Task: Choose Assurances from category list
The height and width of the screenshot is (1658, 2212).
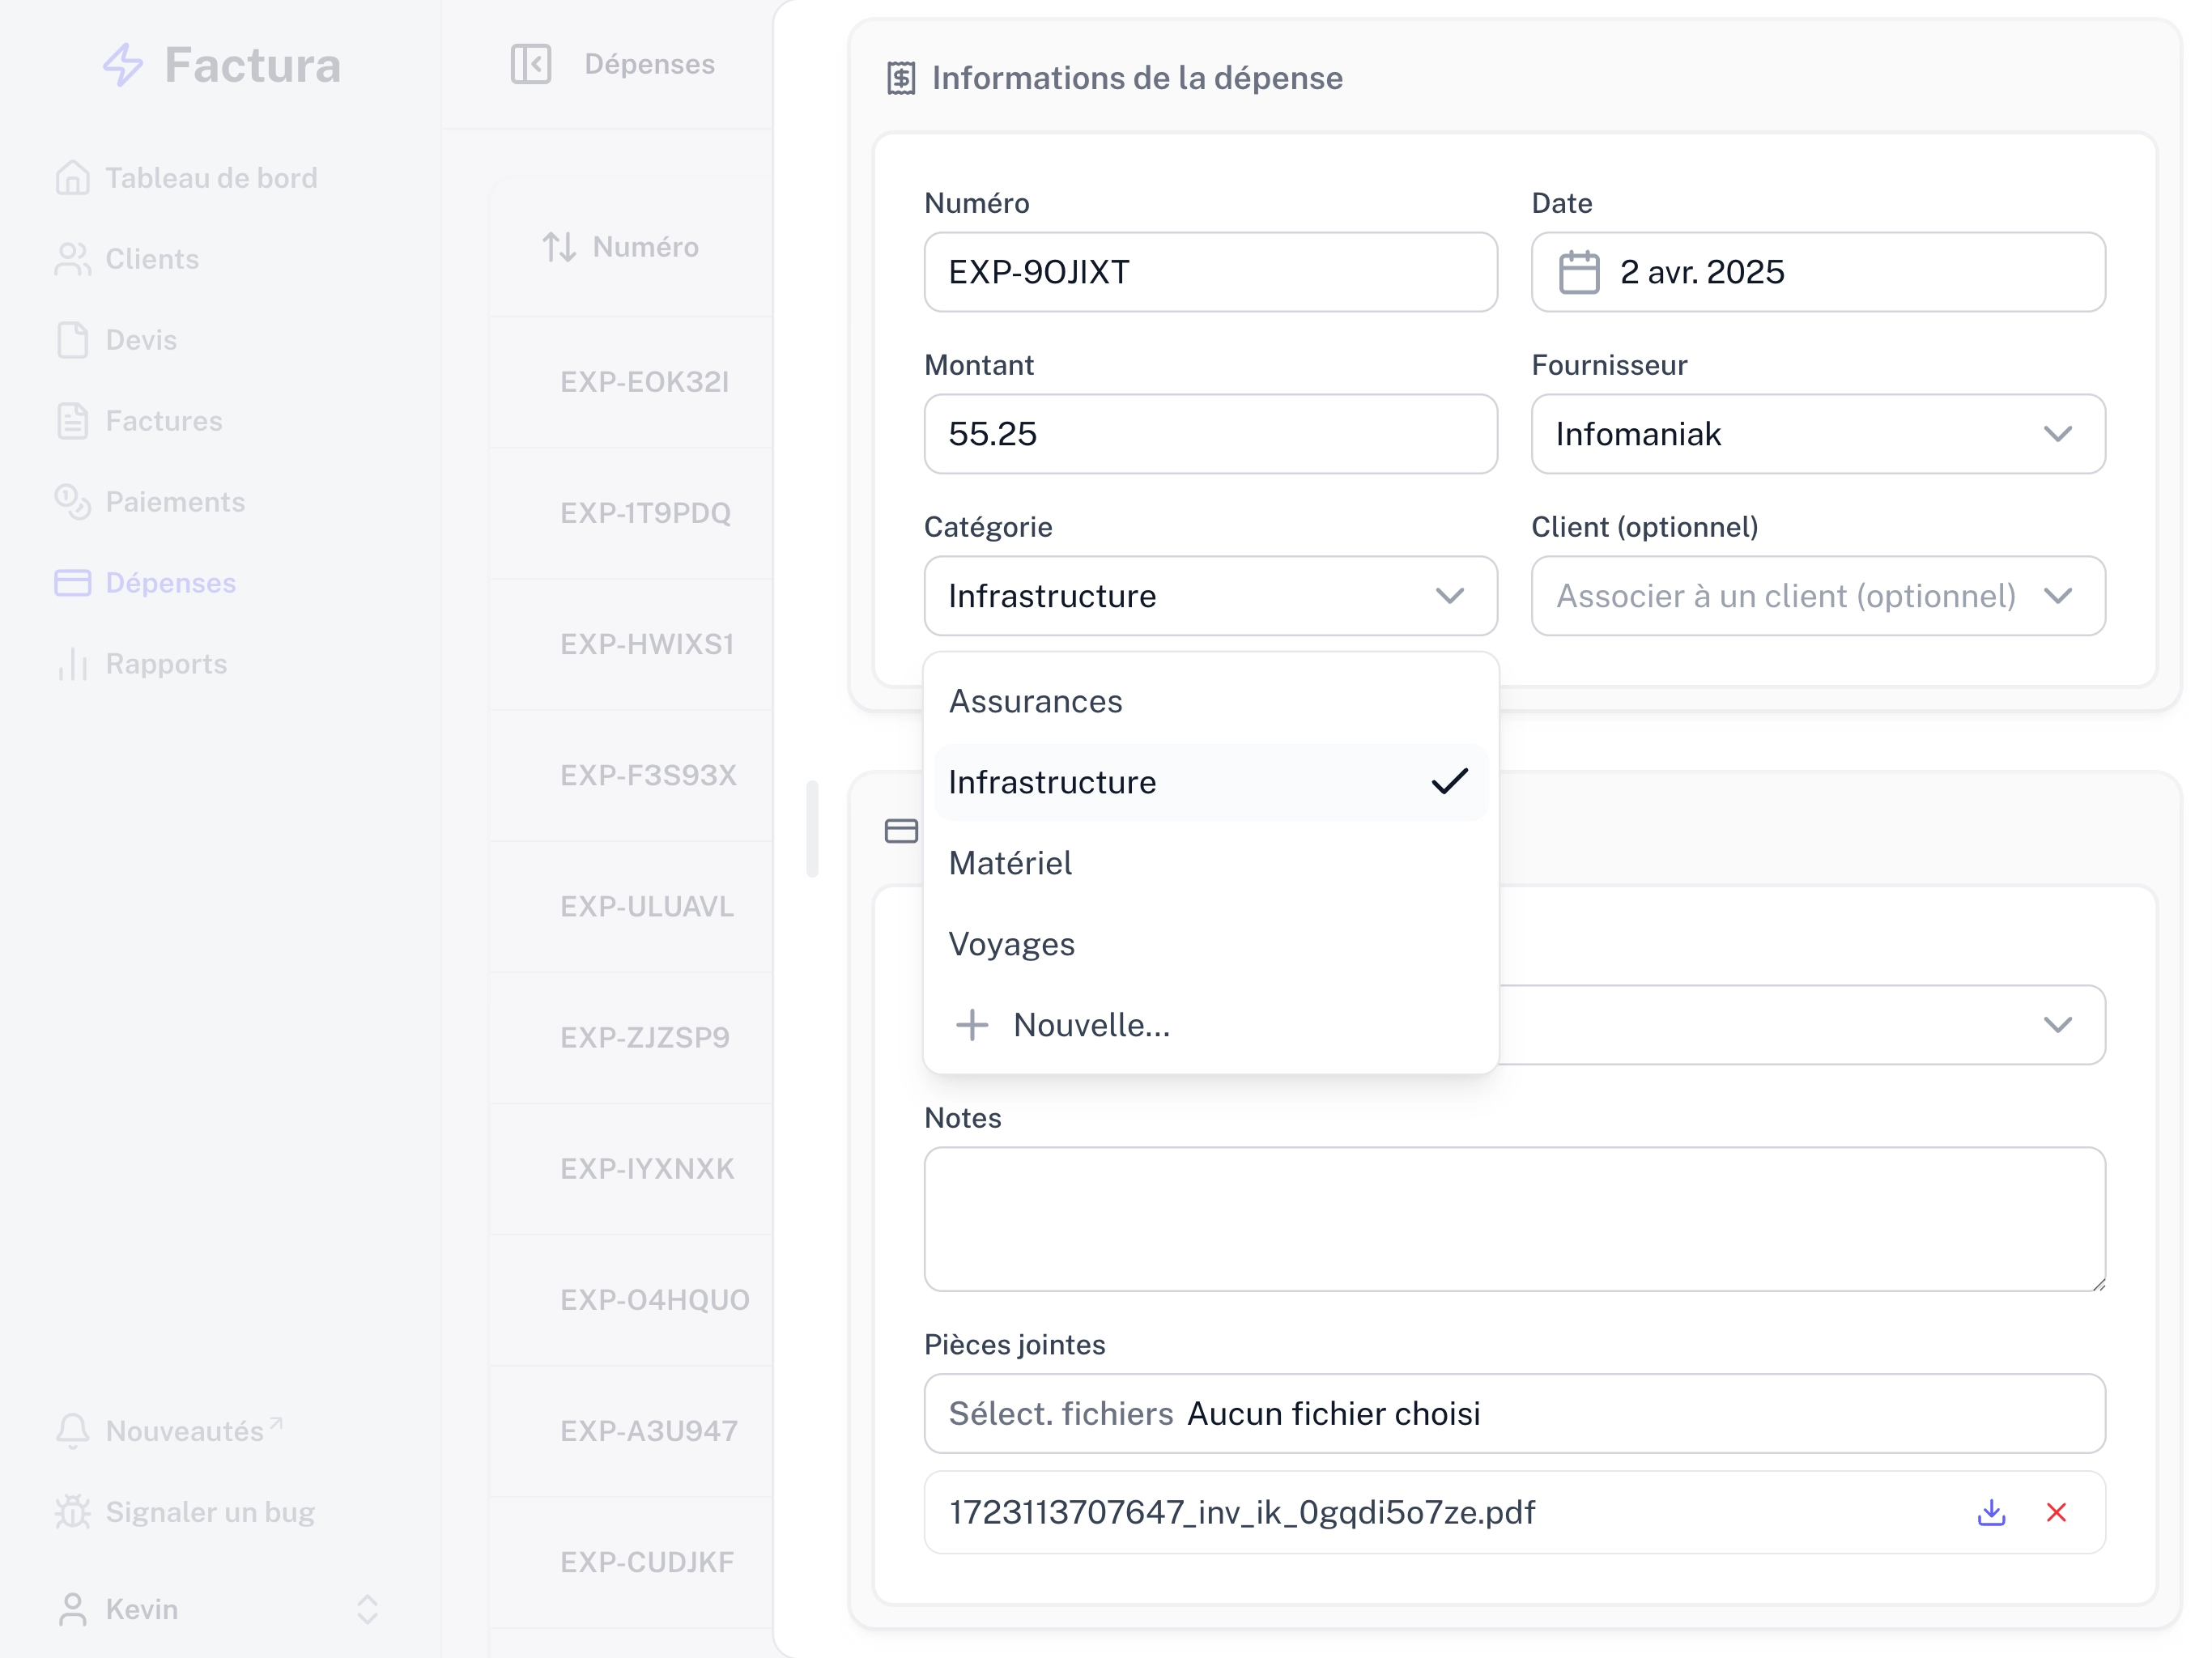Action: click(1036, 701)
